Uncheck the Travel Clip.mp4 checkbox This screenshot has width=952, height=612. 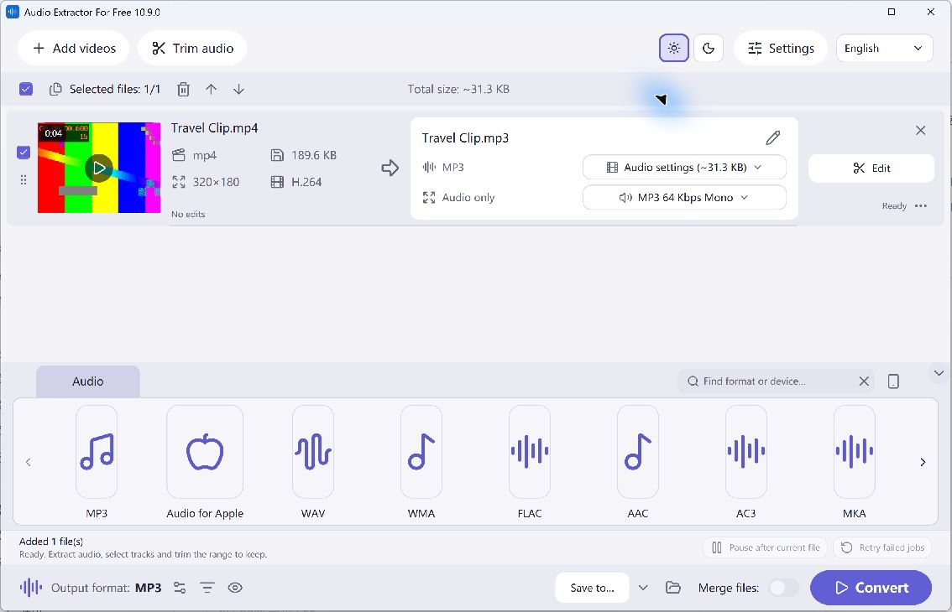[x=23, y=153]
